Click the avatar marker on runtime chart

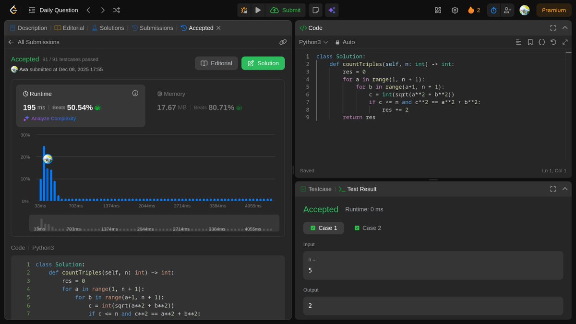(47, 159)
